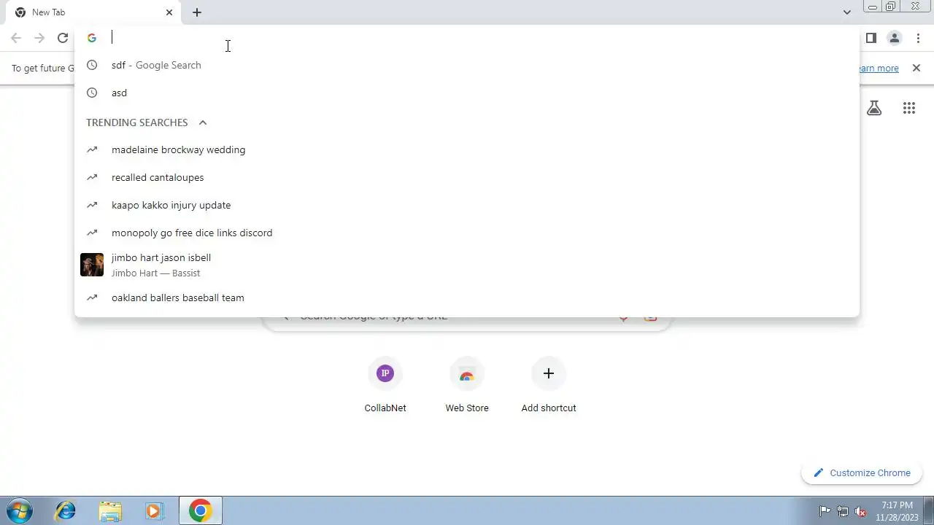Click the Jimbo Hart thumbnail image
The width and height of the screenshot is (934, 525).
(x=92, y=265)
